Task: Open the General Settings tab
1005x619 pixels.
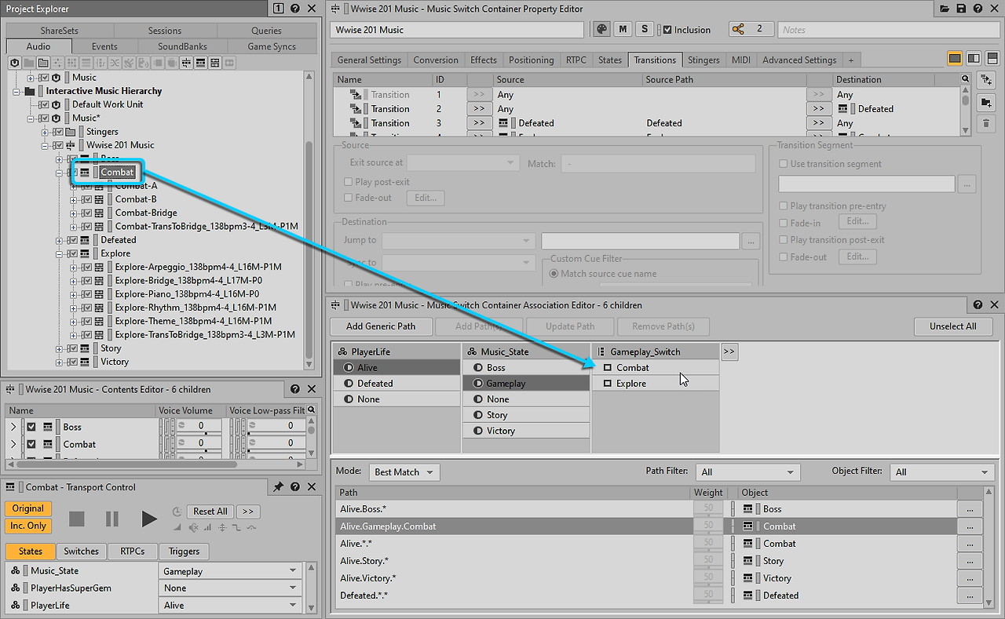Action: 369,60
